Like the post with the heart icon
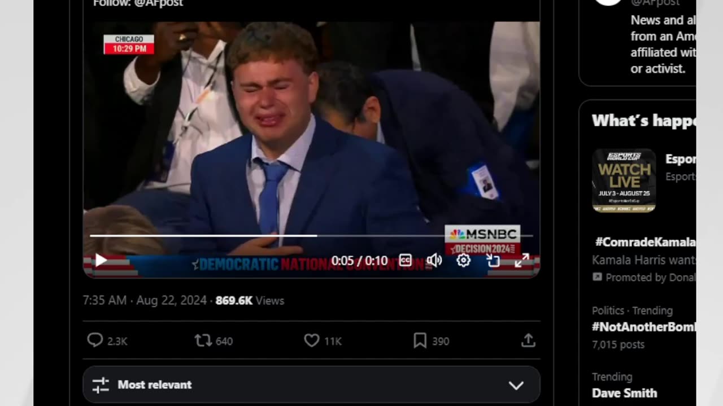 [312, 341]
